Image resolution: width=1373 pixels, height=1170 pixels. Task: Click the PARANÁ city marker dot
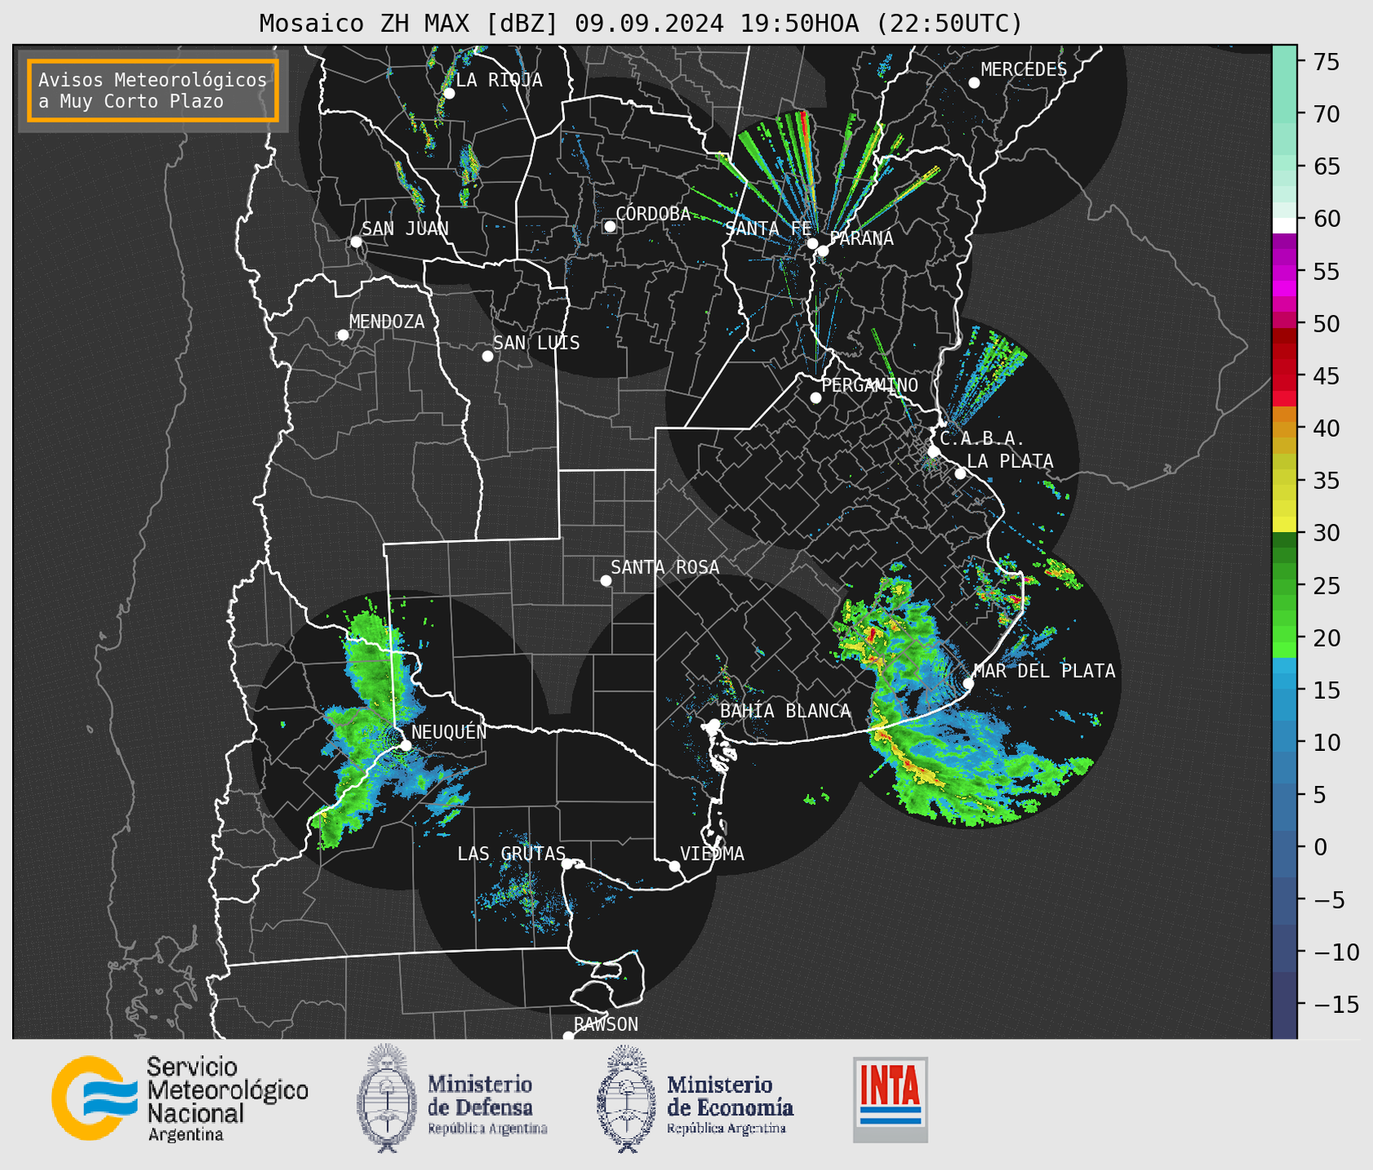(823, 251)
